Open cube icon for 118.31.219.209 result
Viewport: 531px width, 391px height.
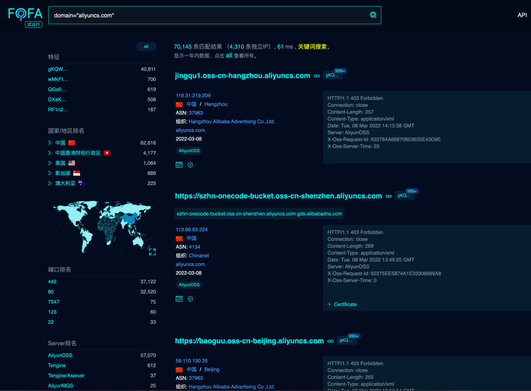coord(190,165)
